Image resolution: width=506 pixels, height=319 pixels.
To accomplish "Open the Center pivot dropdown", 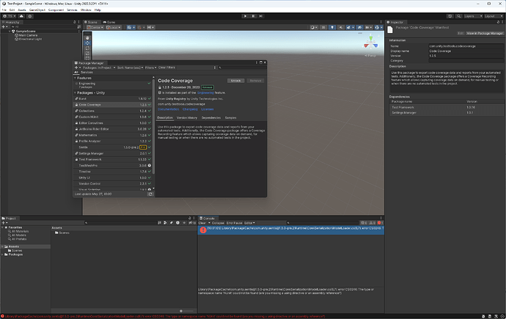I will (95, 27).
